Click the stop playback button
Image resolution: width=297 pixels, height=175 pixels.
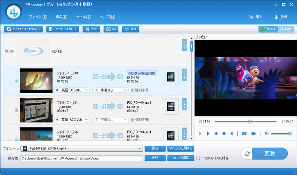[224, 133]
